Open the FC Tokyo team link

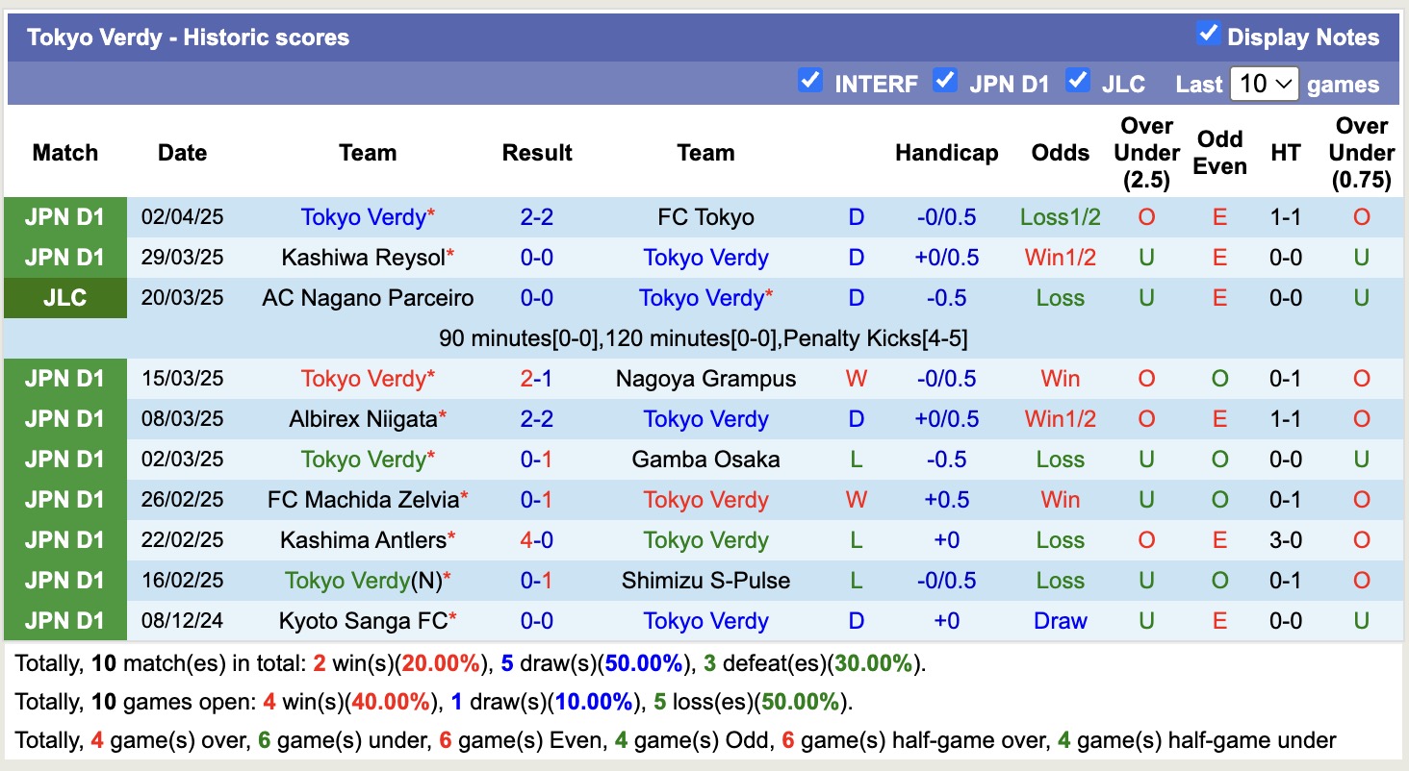(x=705, y=217)
